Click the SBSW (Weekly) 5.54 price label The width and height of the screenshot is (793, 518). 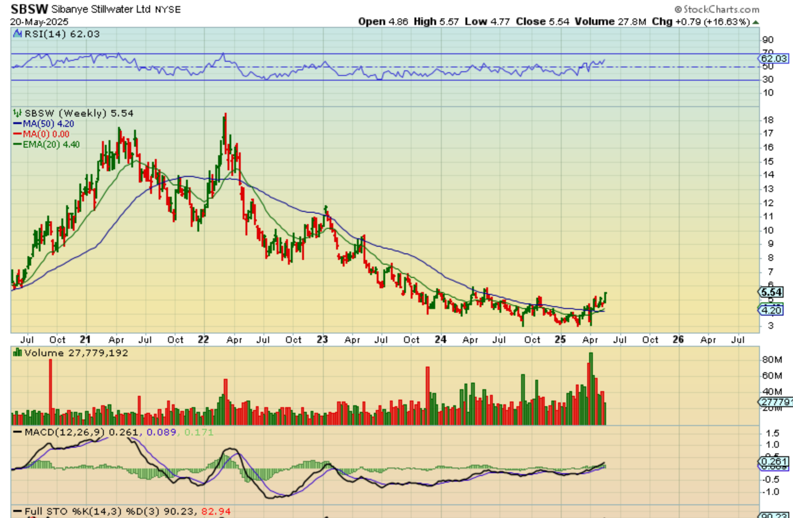pyautogui.click(x=79, y=113)
